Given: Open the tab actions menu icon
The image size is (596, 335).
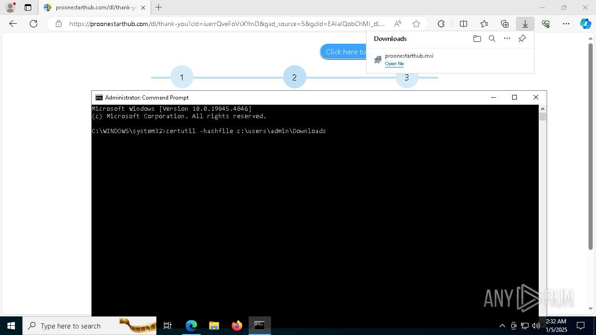Looking at the screenshot, I should (28, 7).
